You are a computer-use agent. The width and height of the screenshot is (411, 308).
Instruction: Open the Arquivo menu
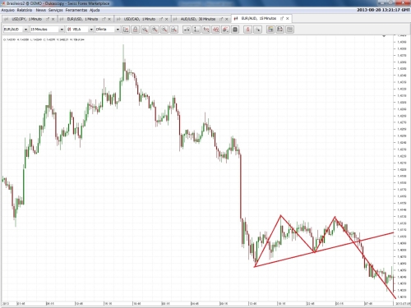[8, 10]
